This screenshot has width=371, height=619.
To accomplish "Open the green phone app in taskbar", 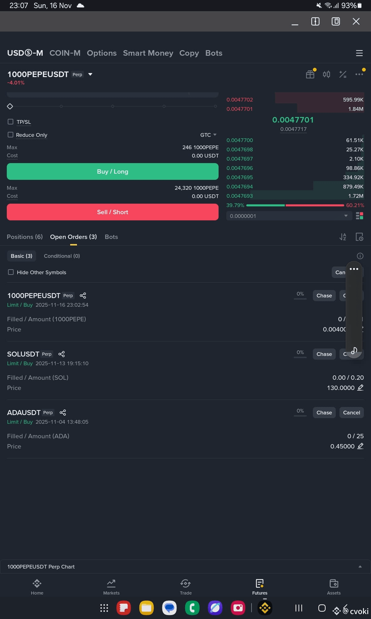I will 192,608.
